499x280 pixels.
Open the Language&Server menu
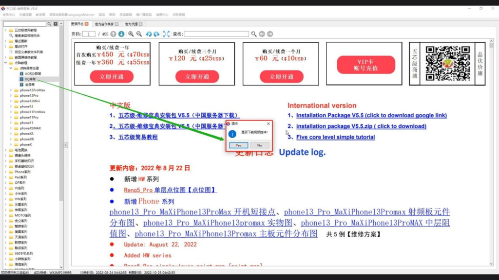[x=72, y=15]
